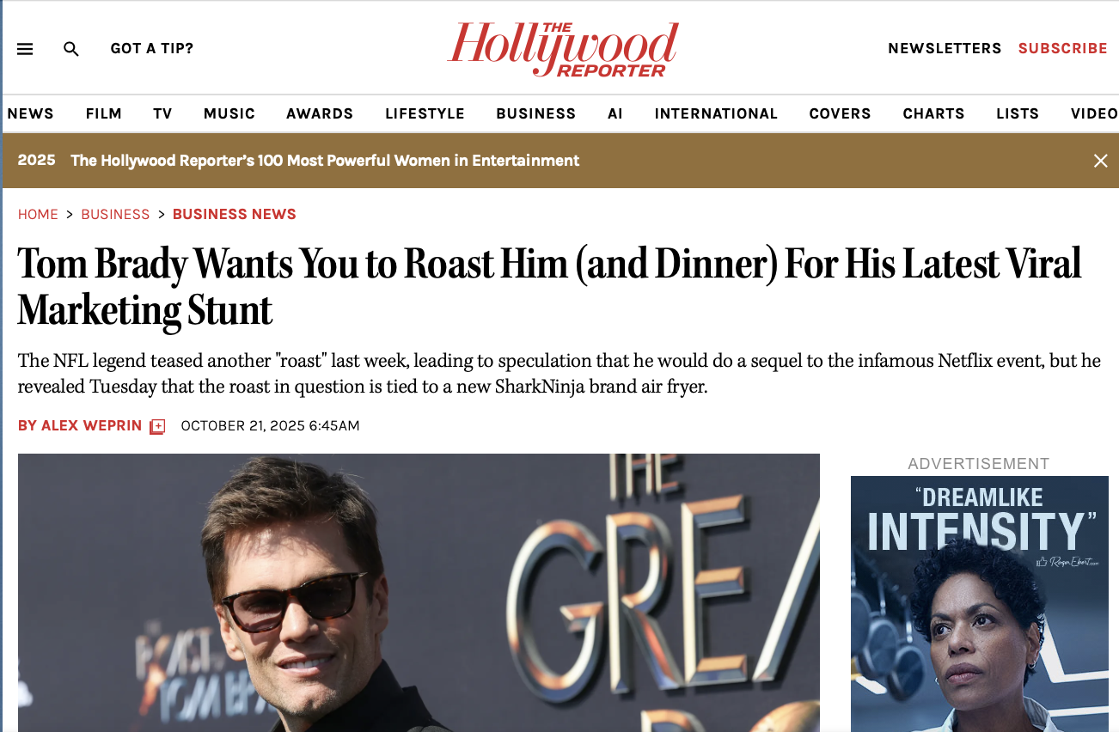The height and width of the screenshot is (732, 1119).
Task: Select the AI nav item
Action: [x=615, y=113]
